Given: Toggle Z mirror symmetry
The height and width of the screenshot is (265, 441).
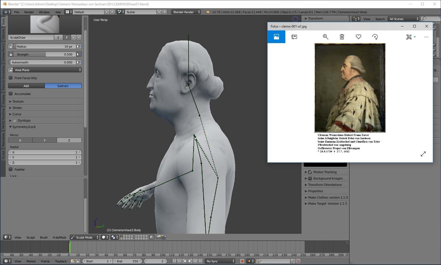Looking at the screenshot, I should [x=69, y=140].
